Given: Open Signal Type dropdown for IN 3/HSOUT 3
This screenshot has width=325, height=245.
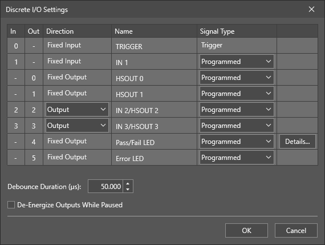Looking at the screenshot, I should pos(237,126).
